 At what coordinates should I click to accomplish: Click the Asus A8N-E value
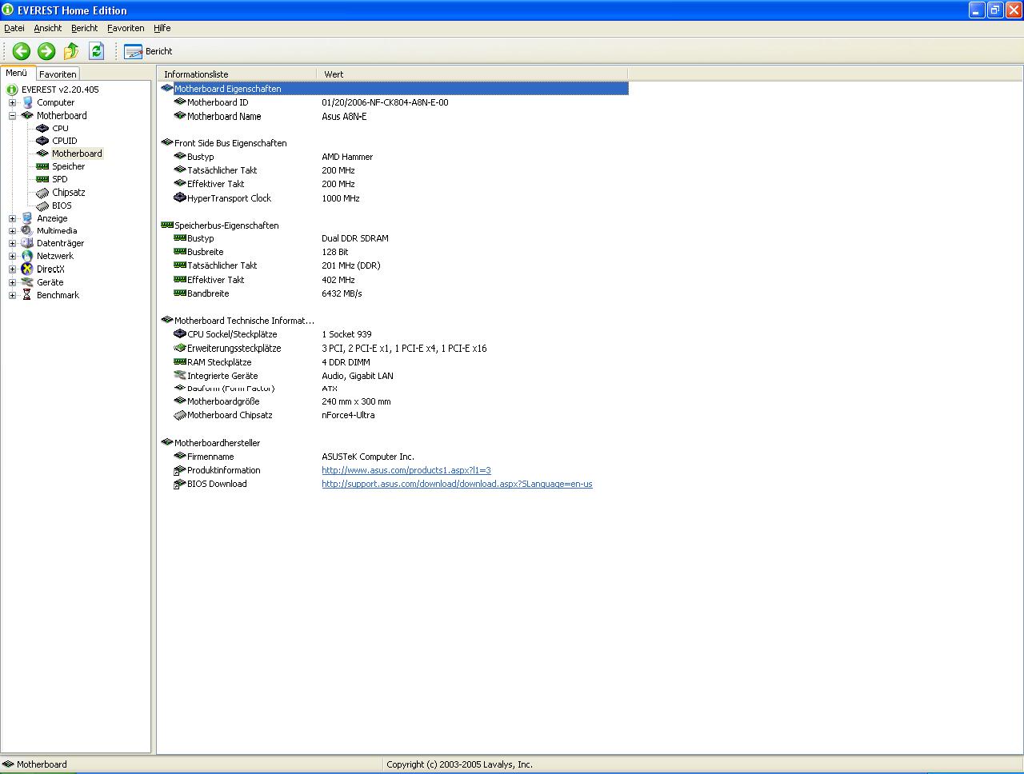click(x=344, y=116)
